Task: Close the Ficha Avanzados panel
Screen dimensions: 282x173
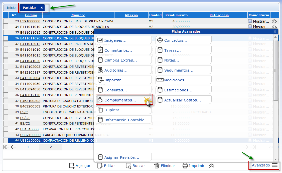Action: [x=275, y=32]
